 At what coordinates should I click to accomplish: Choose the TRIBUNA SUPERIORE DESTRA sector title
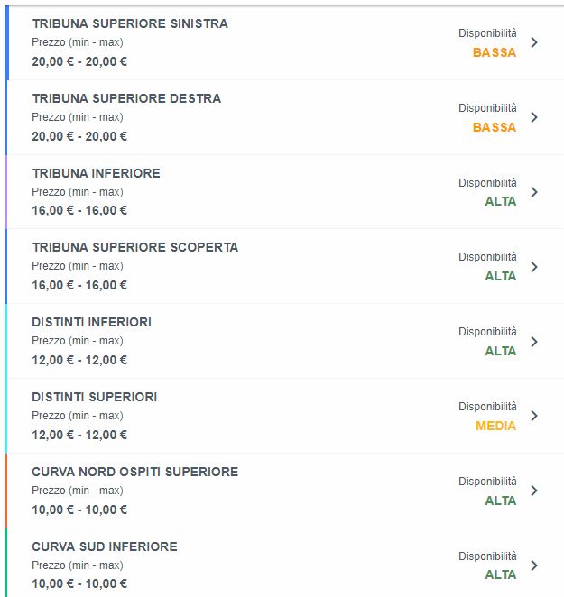[x=126, y=98]
